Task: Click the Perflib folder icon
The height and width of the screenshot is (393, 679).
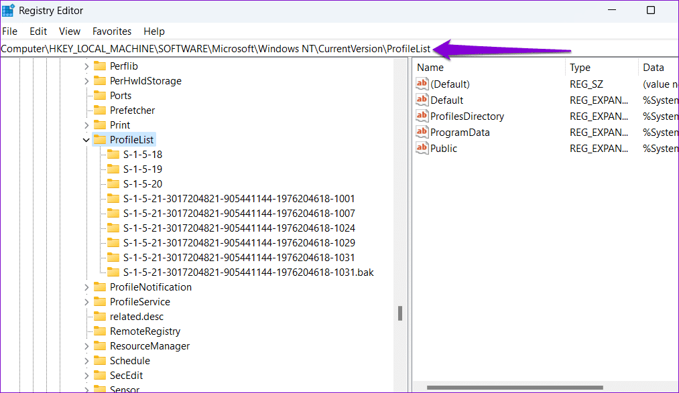Action: 100,66
